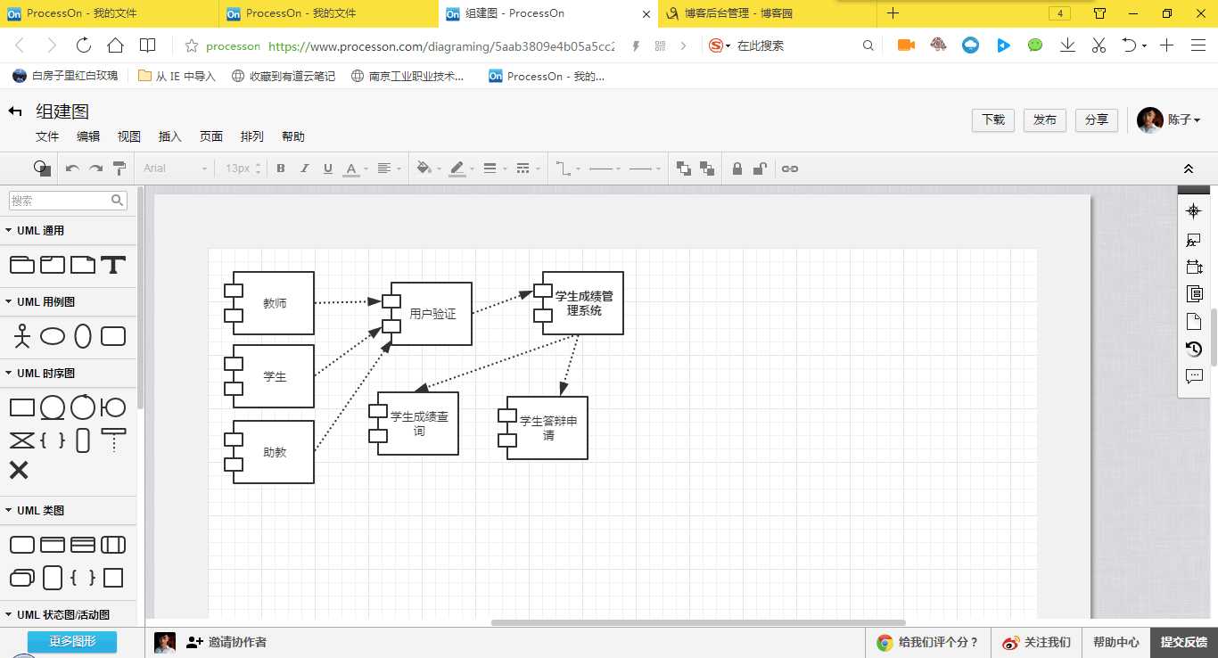Screen dimensions: 1218x658
Task: Open text alignment dropdown
Action: click(389, 169)
